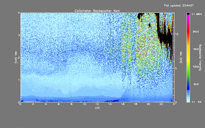Click the '2' tick on the AGL (km) axis
The width and height of the screenshot is (205, 128).
[x=19, y=57]
